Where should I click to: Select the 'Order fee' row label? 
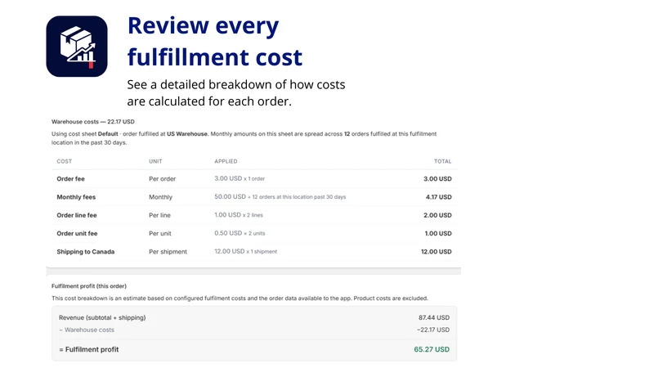pos(70,178)
